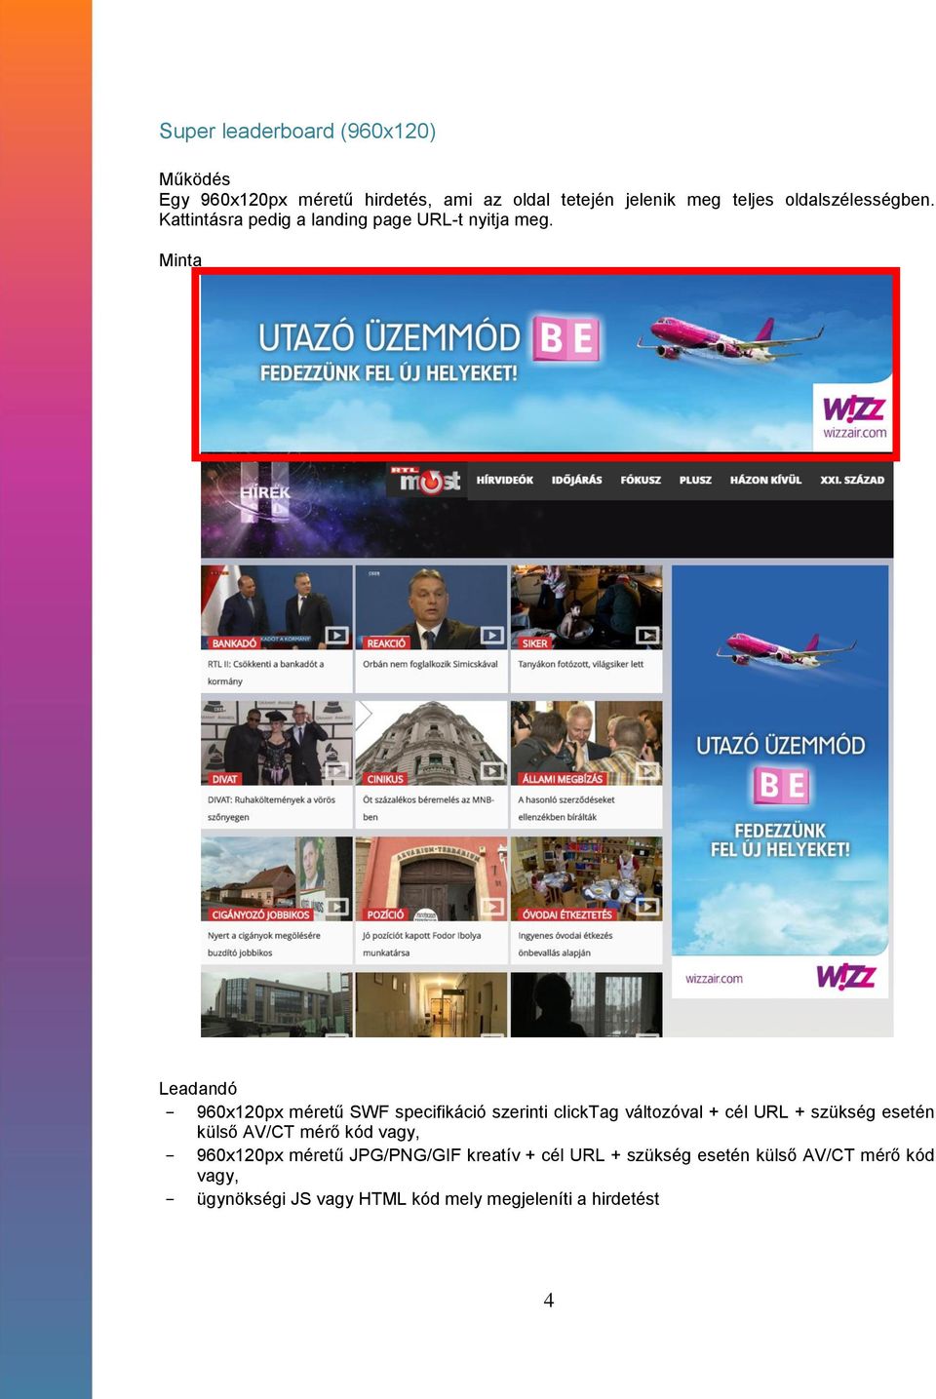936x1399 pixels.
Task: Open headline 'Ingyenes óvodai étkezés önbevallás alapján'
Action: click(565, 944)
